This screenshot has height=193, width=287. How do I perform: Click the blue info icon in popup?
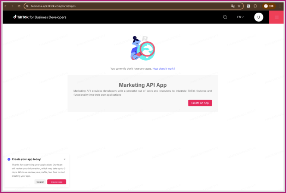9,159
